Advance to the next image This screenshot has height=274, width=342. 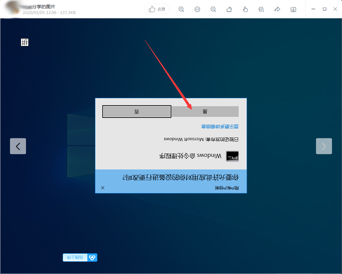[x=324, y=146]
